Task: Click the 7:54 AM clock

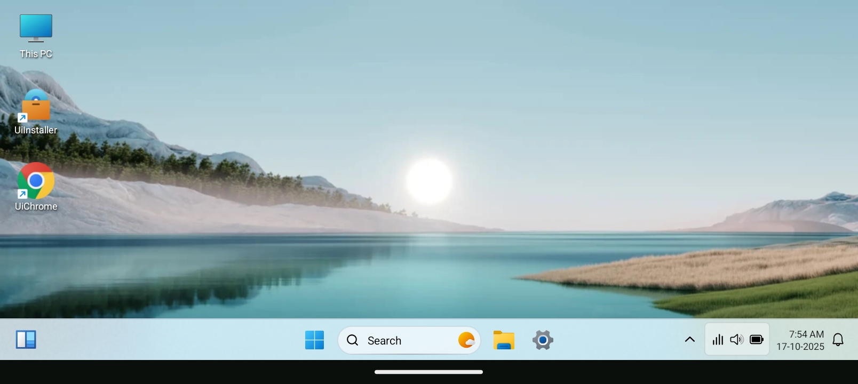Action: tap(806, 334)
